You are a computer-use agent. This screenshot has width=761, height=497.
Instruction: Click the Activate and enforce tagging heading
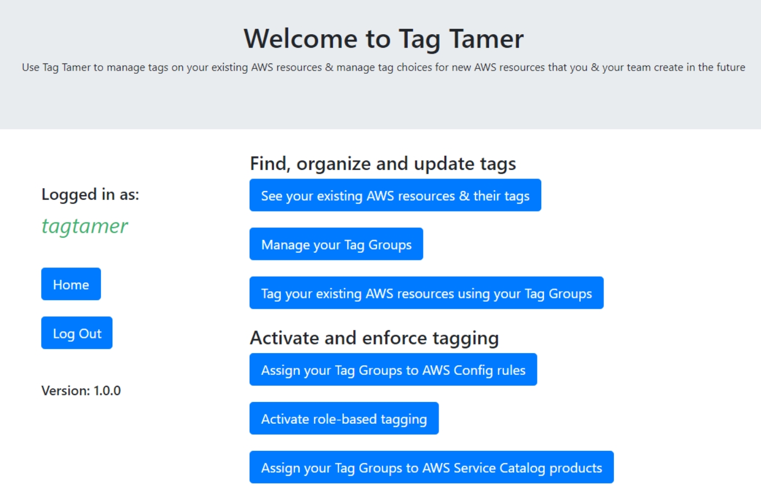point(374,337)
